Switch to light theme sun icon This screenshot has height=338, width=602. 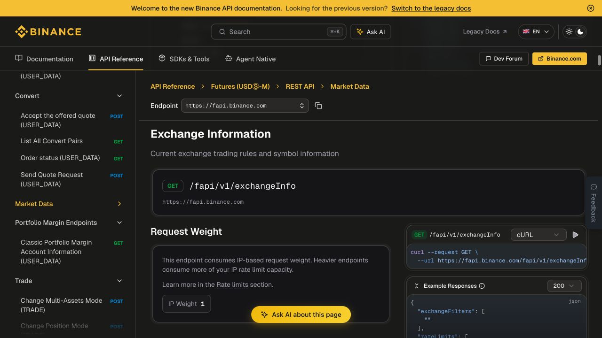[x=569, y=31]
